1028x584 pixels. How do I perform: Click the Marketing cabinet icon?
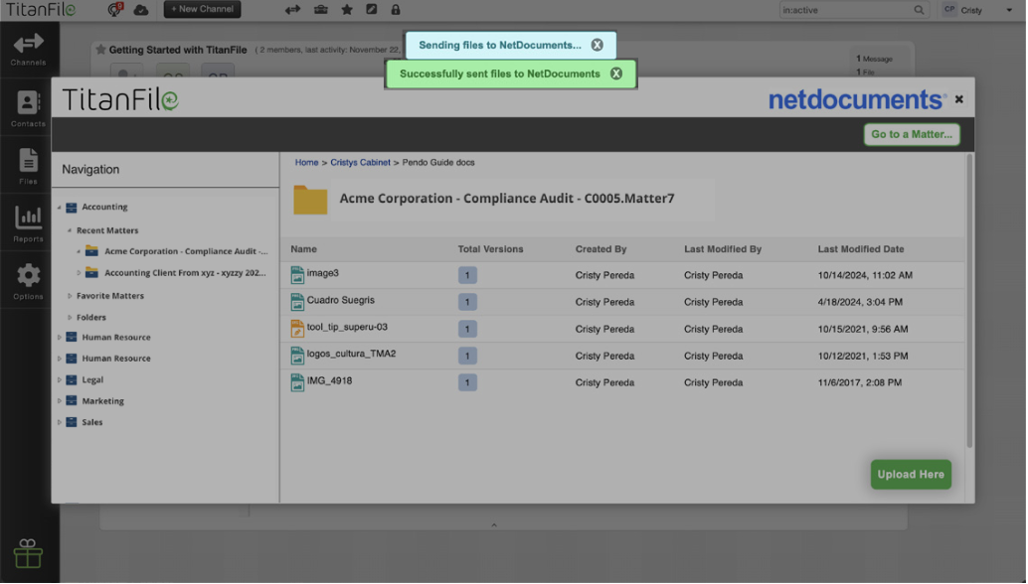coord(72,401)
